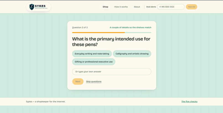Click the Next button
The image size is (223, 113).
point(78,81)
